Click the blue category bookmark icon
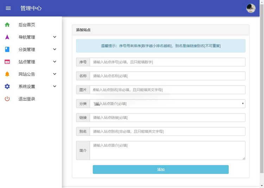264x188 pixels. click(7, 50)
